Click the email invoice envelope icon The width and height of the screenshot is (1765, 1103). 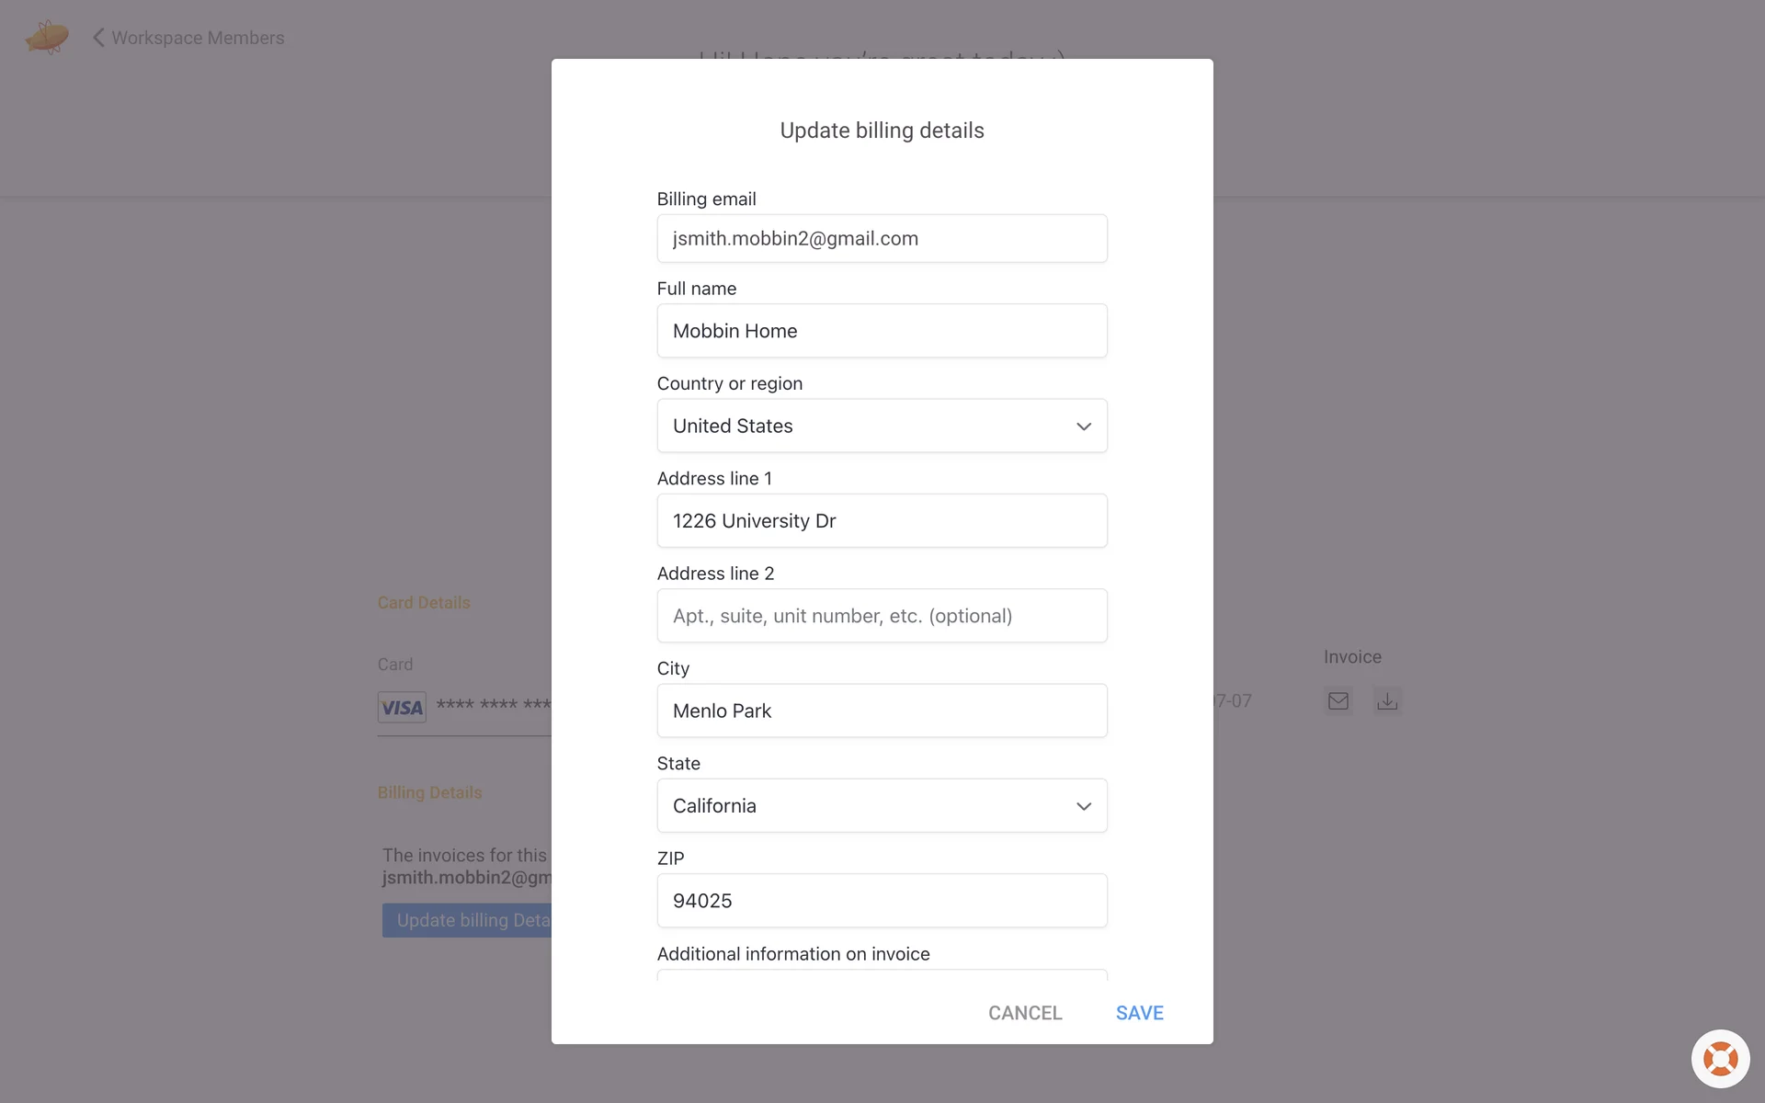pos(1338,701)
